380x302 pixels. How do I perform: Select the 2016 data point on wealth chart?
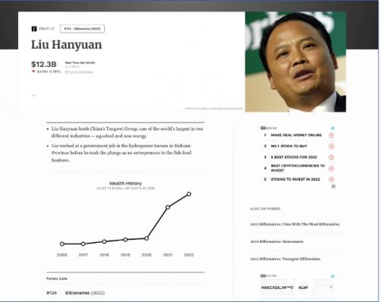(62, 244)
